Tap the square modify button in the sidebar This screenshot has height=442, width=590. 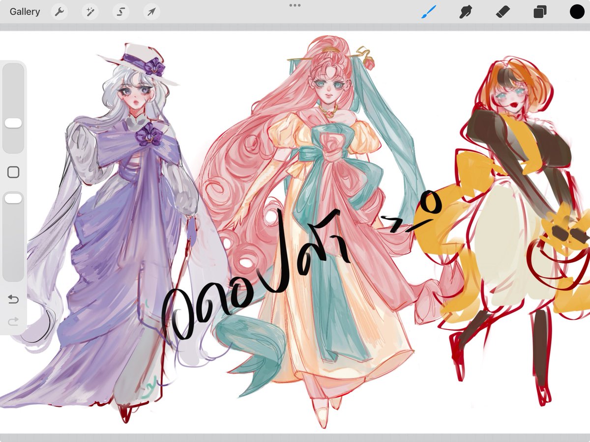(x=13, y=172)
